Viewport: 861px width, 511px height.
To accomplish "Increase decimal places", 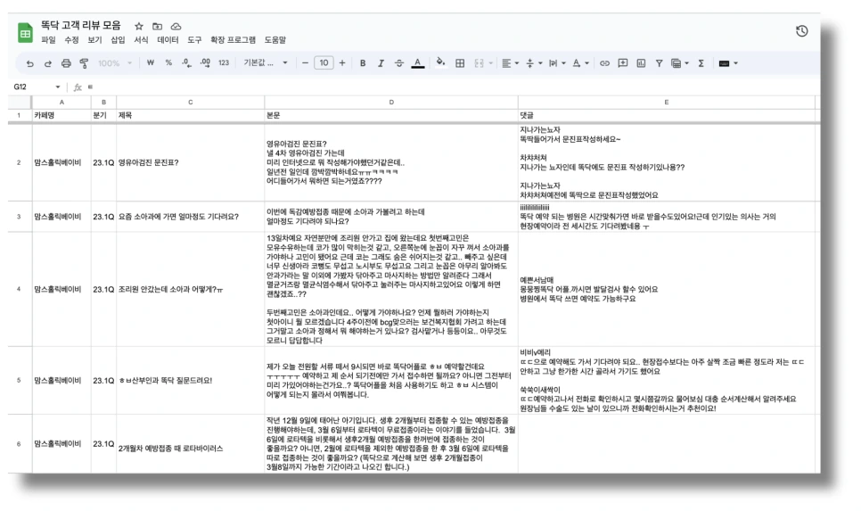I will click(x=205, y=63).
